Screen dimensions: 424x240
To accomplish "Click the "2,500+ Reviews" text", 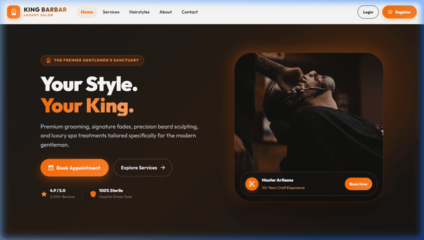I will pyautogui.click(x=62, y=197).
